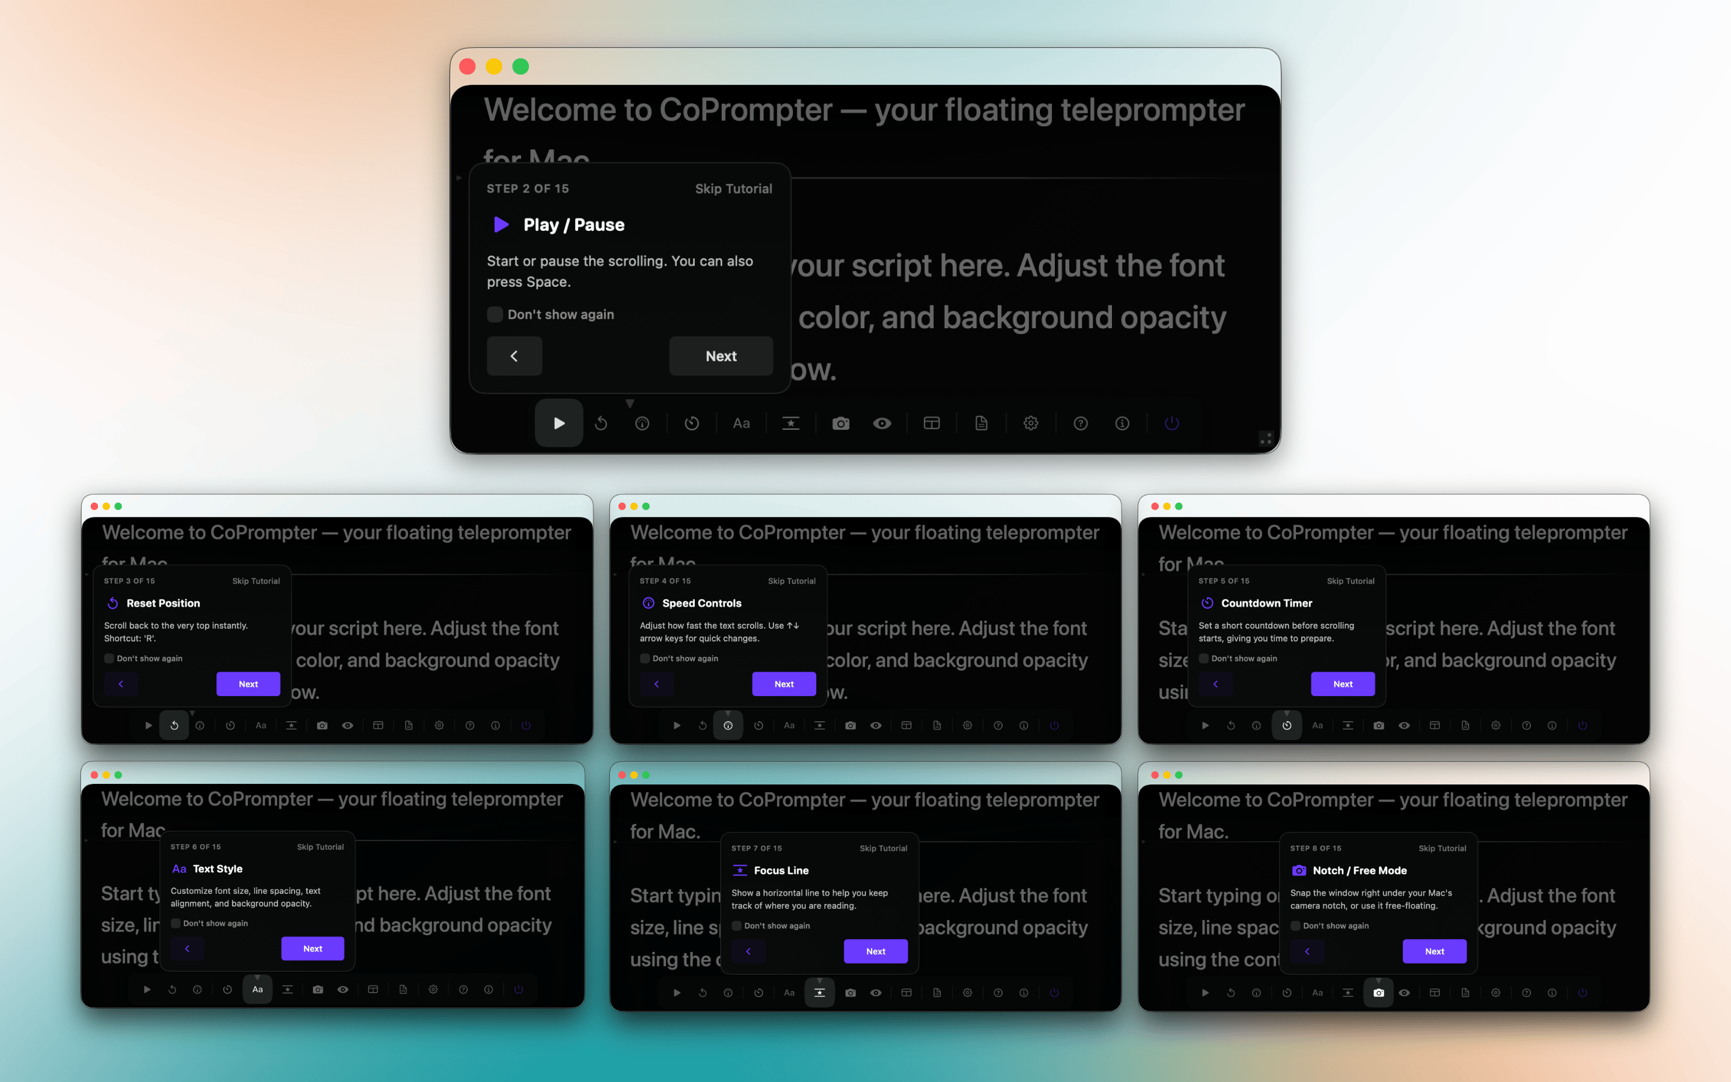Click Countdown Timer icon in Step 2 window toolbar

click(692, 424)
